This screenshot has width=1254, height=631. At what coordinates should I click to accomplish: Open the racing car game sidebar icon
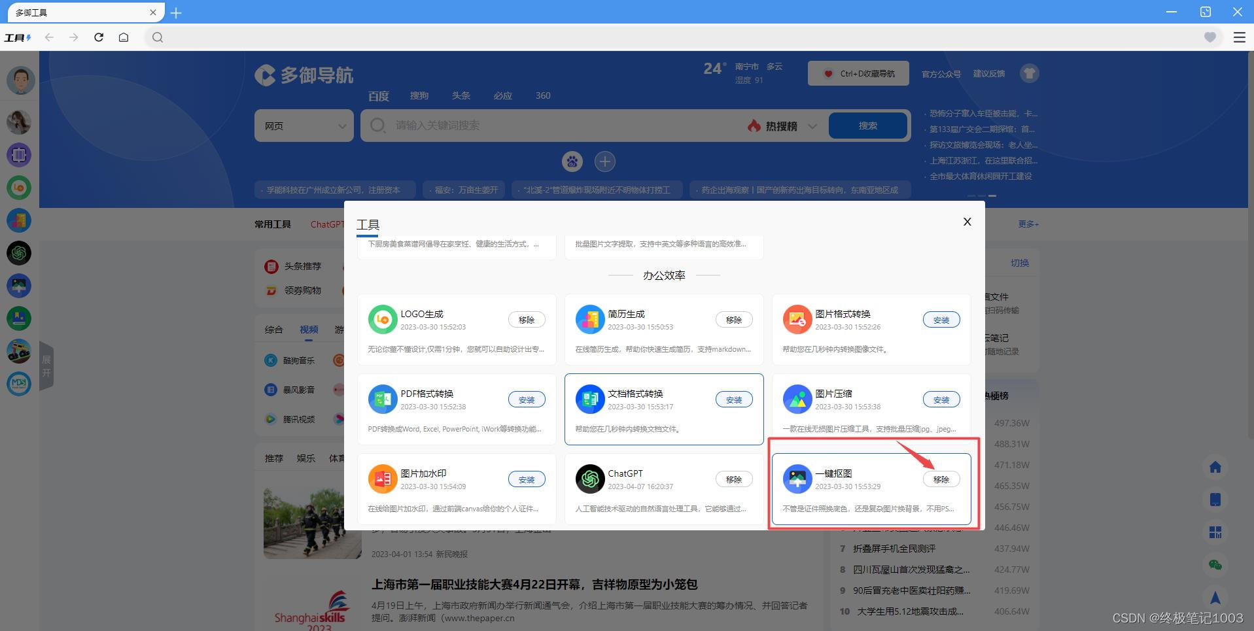click(19, 351)
